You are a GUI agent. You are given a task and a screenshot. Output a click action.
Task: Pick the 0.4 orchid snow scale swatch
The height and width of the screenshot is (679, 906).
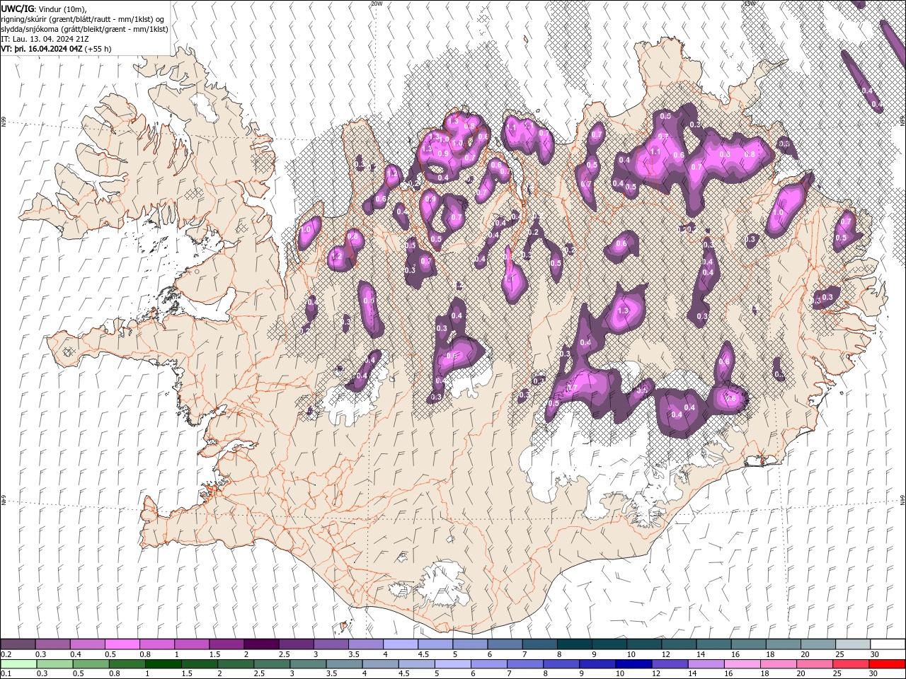pos(87,644)
